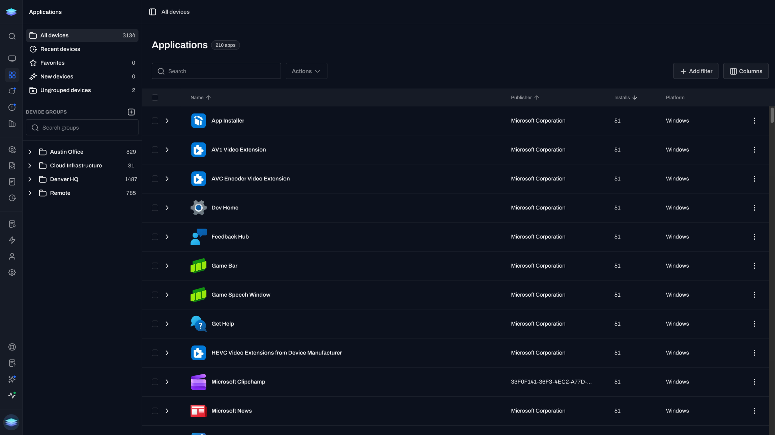Screen dimensions: 775x435
Task: Expand the Denver HQ group
Action: (x=30, y=179)
